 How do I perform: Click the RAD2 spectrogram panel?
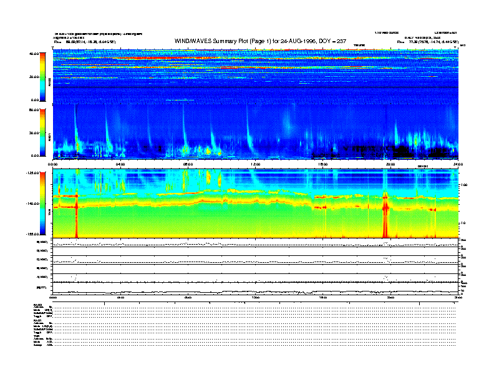tap(256, 76)
